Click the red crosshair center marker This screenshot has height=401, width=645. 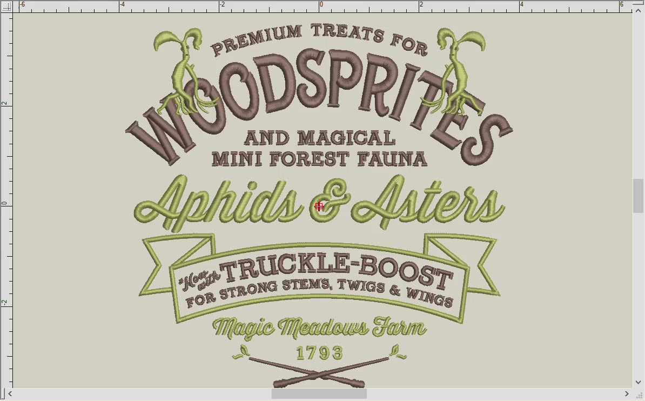(319, 206)
